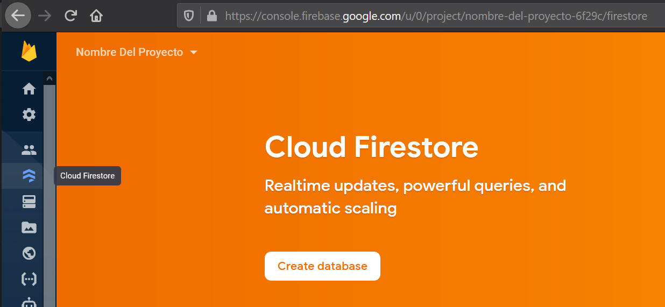Open Project Overview home icon in sidebar
Viewport: 665px width, 307px height.
pos(29,89)
